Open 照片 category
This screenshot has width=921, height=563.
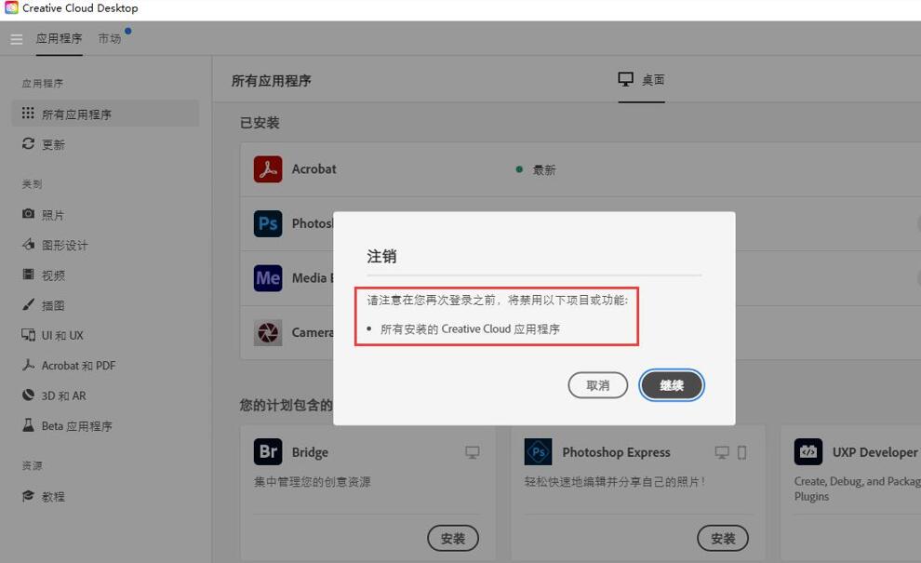coord(53,215)
